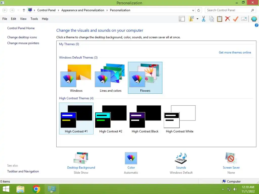Image resolution: width=259 pixels, height=194 pixels.
Task: Click the Windows Default Themes (3) heading
Action: pos(78,57)
